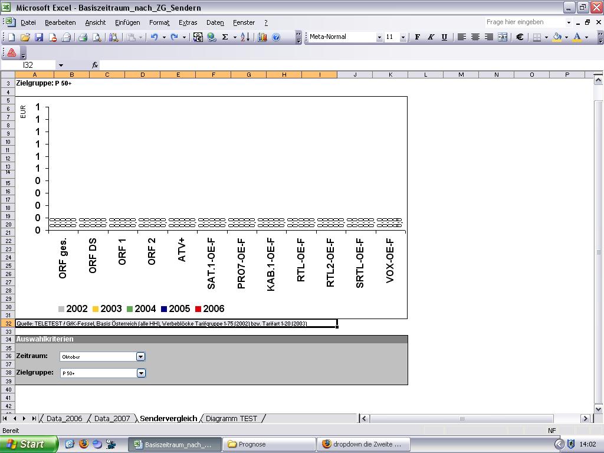Viewport: 604px width, 453px height.
Task: Open the font size dropdown
Action: click(x=403, y=37)
